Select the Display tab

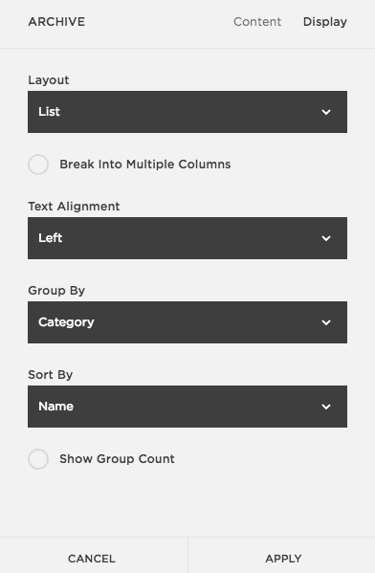[325, 22]
